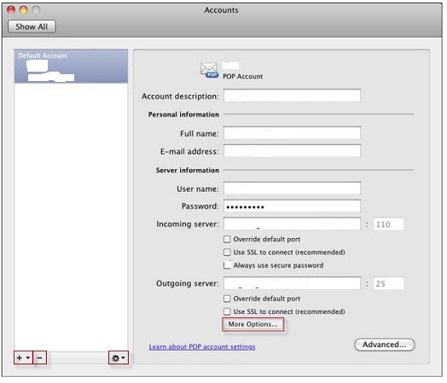447x383 pixels.
Task: Select the Default Account in the list
Action: (x=71, y=67)
